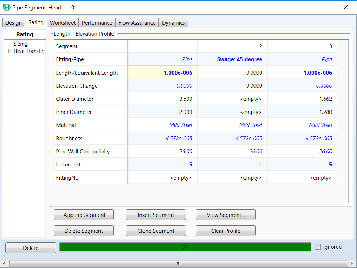
Task: Select segment 2 Length cell 0.0000
Action: [x=232, y=73]
